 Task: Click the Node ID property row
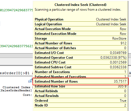tap(81, 105)
